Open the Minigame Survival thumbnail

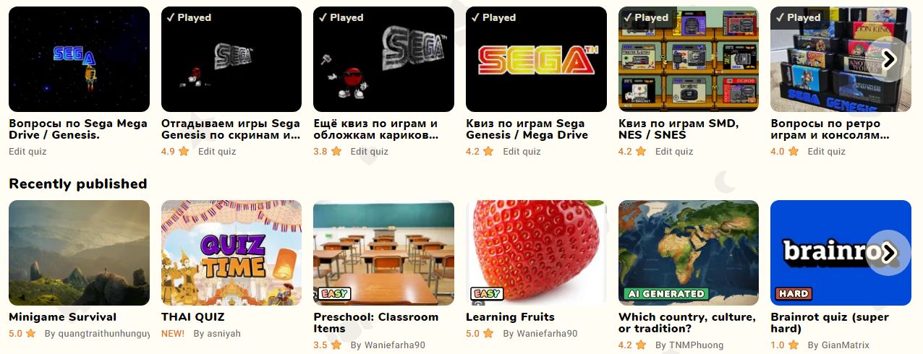pos(79,253)
